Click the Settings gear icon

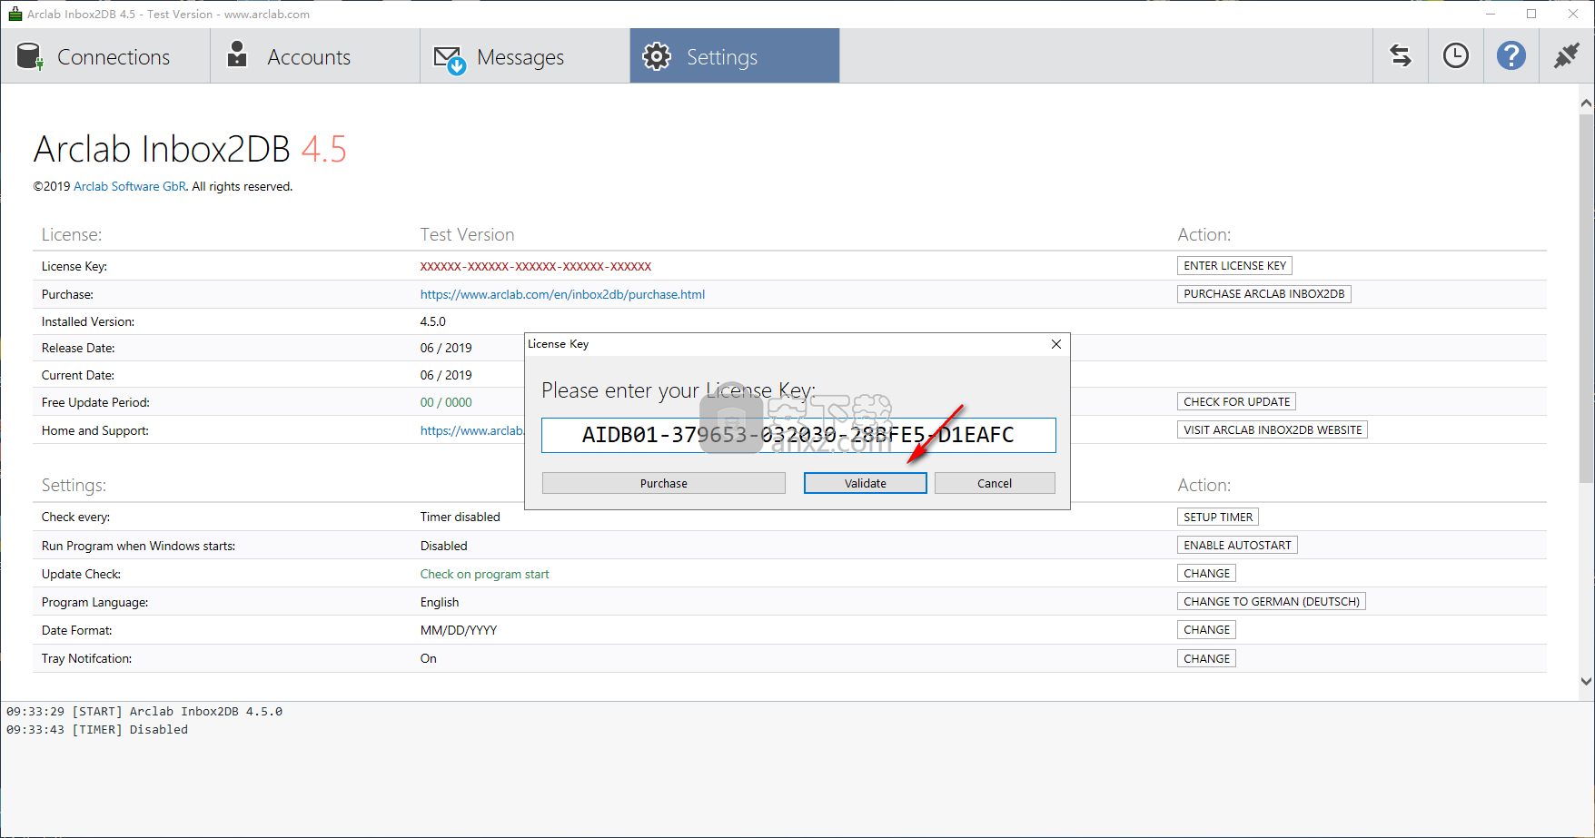click(x=657, y=56)
